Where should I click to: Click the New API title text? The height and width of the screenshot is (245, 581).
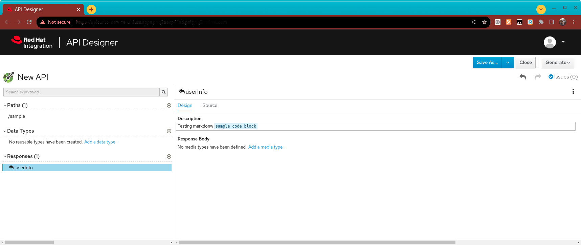(33, 77)
